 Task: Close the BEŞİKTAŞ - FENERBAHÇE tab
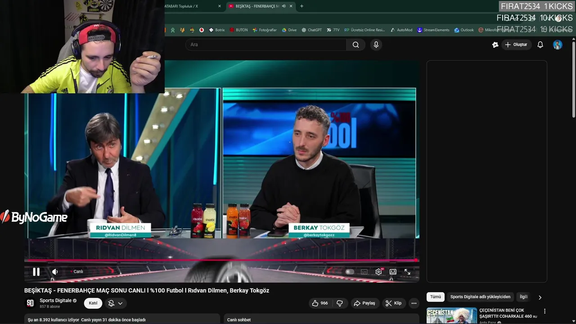291,6
